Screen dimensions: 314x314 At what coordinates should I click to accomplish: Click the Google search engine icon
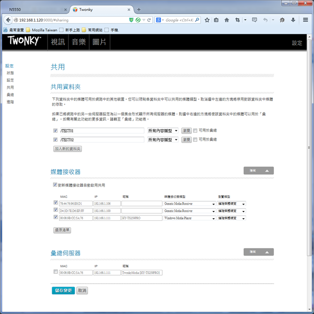[158, 20]
